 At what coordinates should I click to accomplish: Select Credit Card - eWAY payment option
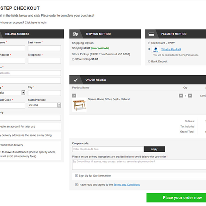149,43
